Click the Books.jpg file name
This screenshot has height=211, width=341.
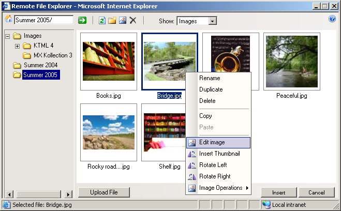coord(109,96)
